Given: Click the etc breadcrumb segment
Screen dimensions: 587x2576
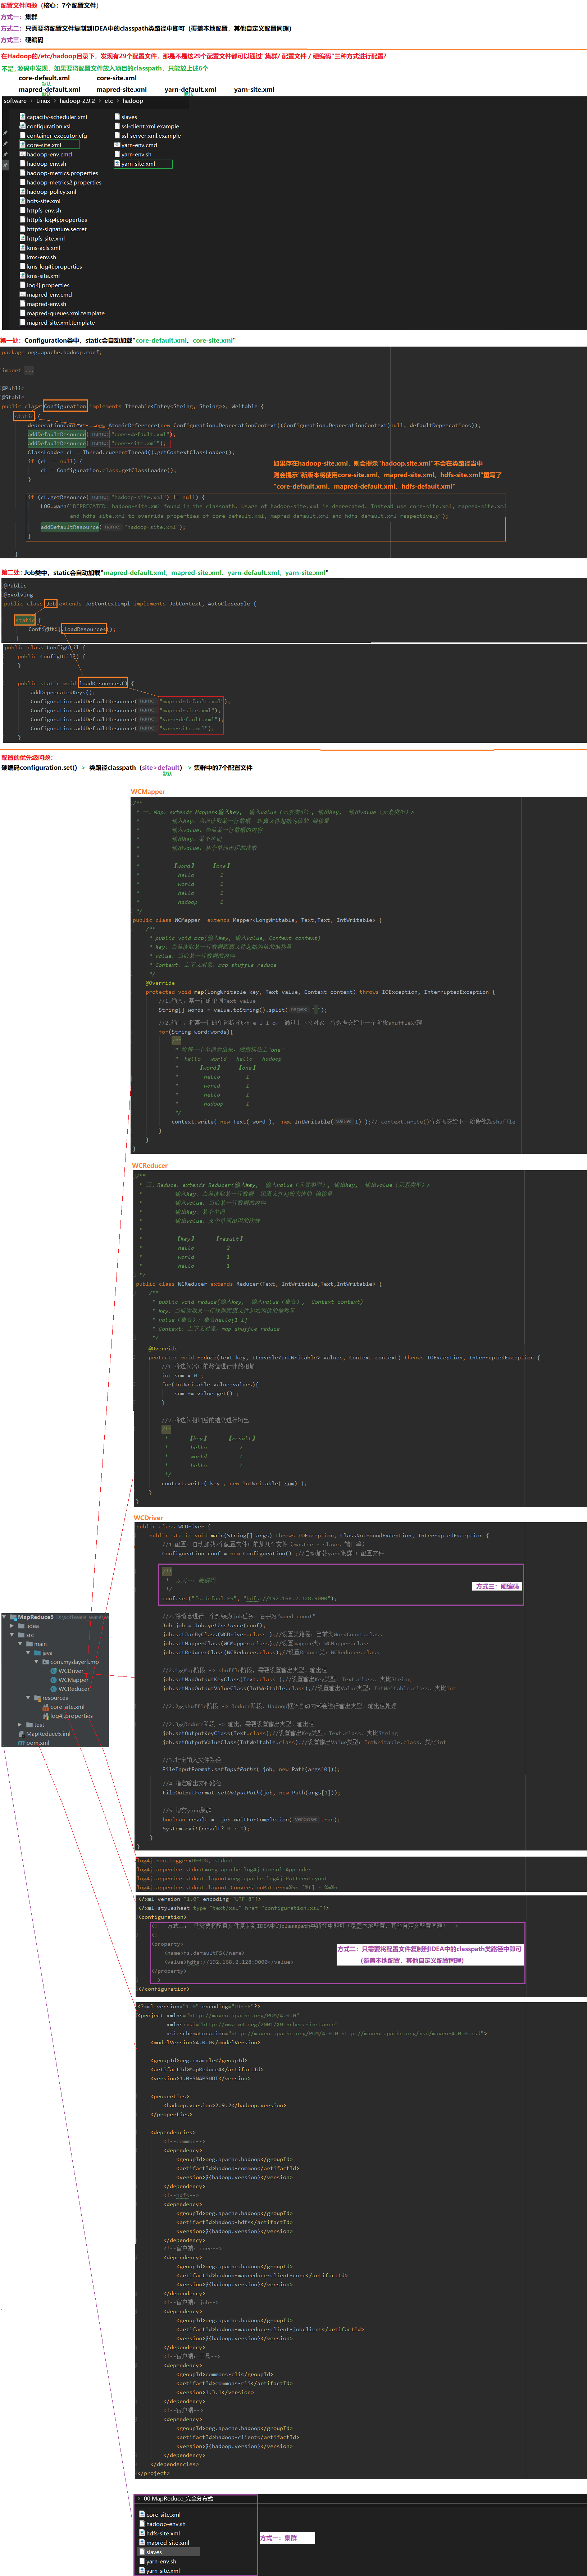Looking at the screenshot, I should click(x=109, y=101).
